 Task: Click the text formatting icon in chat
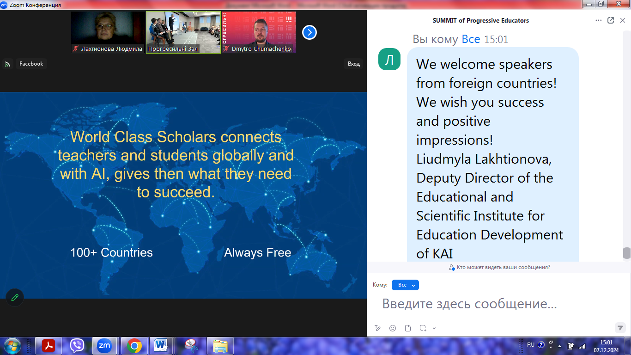(x=378, y=328)
